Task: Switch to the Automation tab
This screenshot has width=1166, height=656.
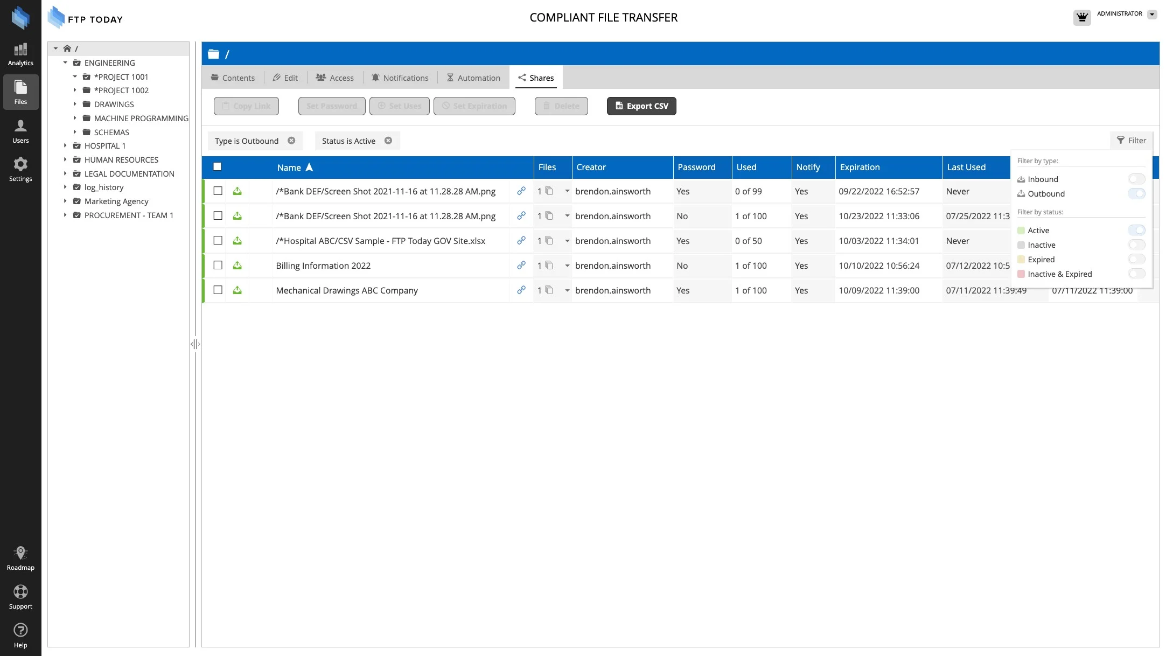Action: click(473, 78)
